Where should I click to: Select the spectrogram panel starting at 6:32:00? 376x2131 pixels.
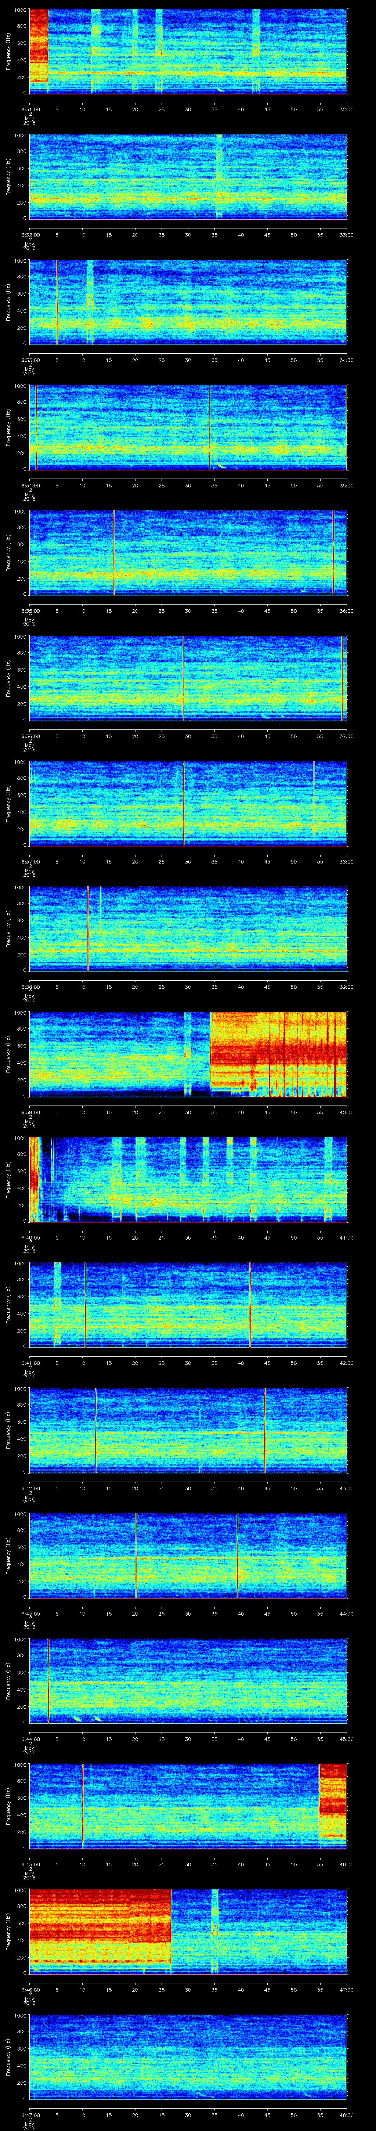188,176
